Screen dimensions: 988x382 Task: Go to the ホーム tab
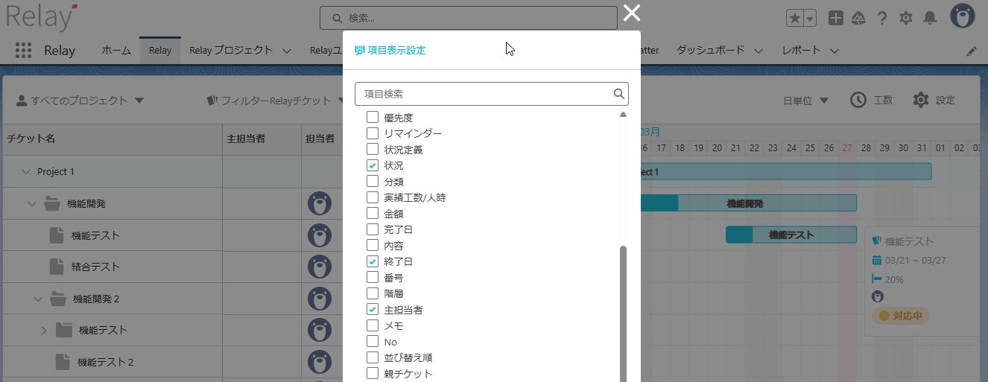(x=116, y=51)
